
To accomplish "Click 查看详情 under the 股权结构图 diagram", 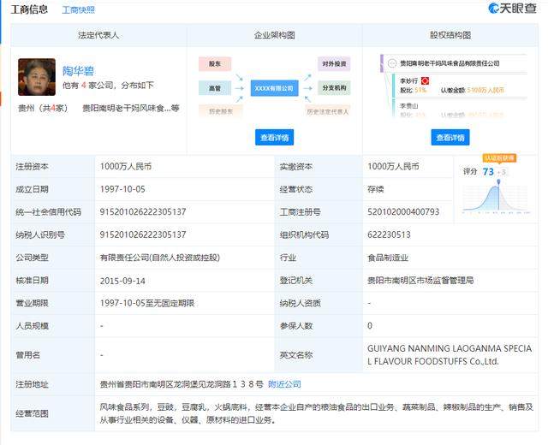I will 450,137.
